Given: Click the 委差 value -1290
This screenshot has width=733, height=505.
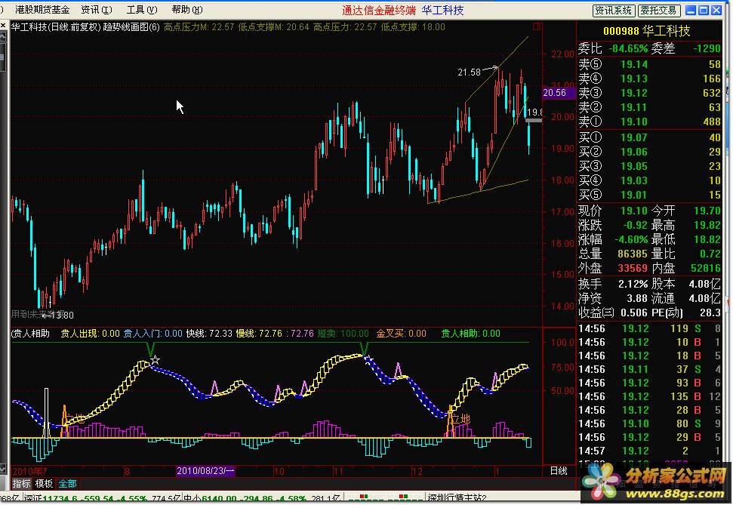Looking at the screenshot, I should point(707,48).
